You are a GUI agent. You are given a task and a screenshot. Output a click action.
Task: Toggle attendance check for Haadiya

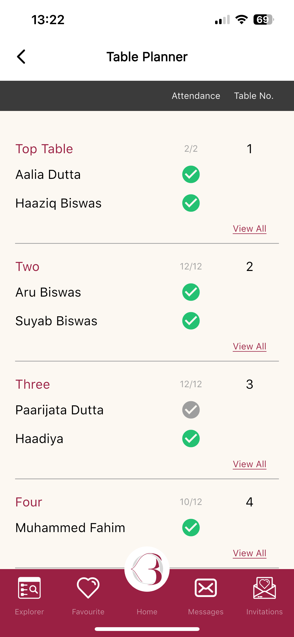[191, 439]
